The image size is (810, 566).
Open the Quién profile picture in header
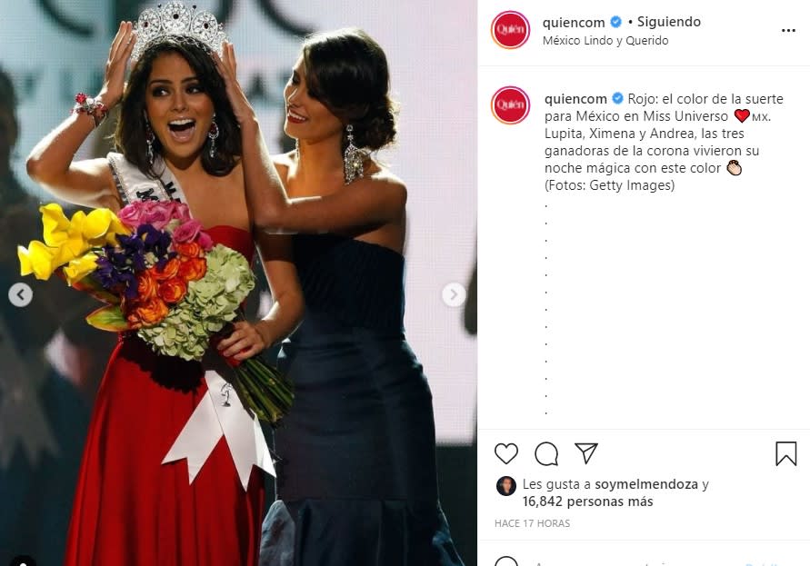510,30
